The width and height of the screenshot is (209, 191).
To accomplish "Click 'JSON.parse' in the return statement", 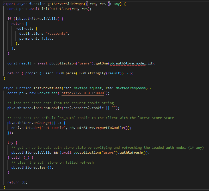I will pyautogui.click(x=66, y=73).
